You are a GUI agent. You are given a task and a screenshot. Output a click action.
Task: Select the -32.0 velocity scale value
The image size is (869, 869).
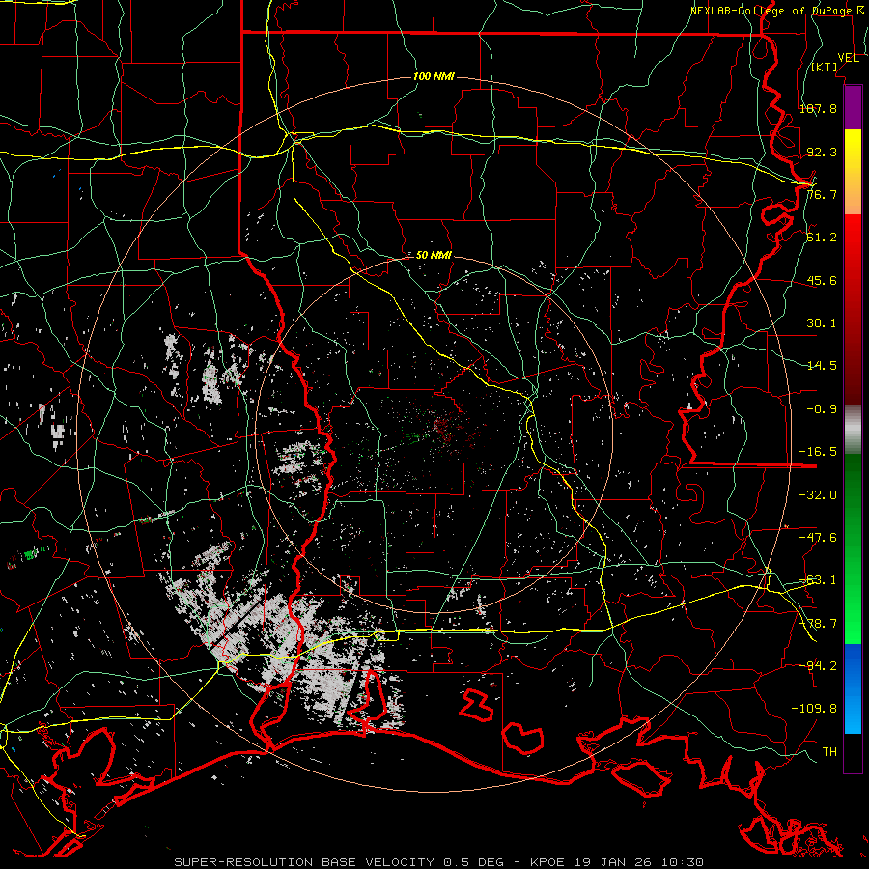click(818, 495)
